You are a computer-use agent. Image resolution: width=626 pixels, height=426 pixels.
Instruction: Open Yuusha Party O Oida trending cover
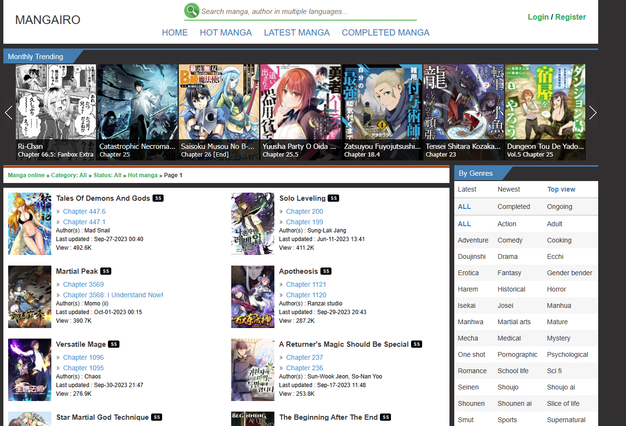point(301,112)
